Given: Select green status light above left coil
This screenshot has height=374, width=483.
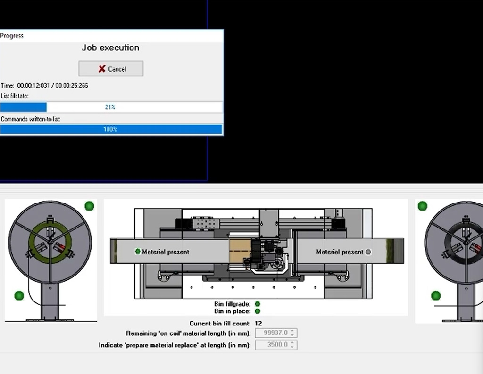Looking at the screenshot, I should [89, 206].
